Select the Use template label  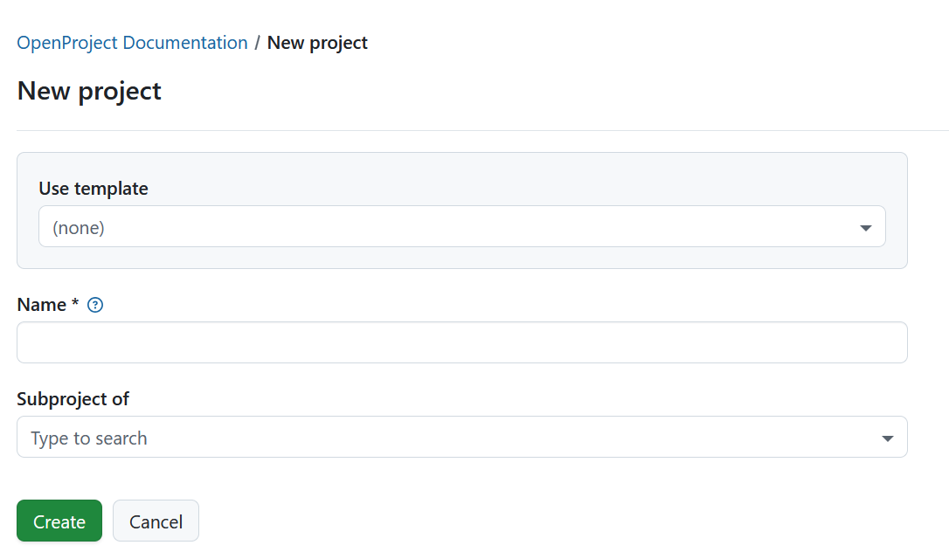(93, 188)
